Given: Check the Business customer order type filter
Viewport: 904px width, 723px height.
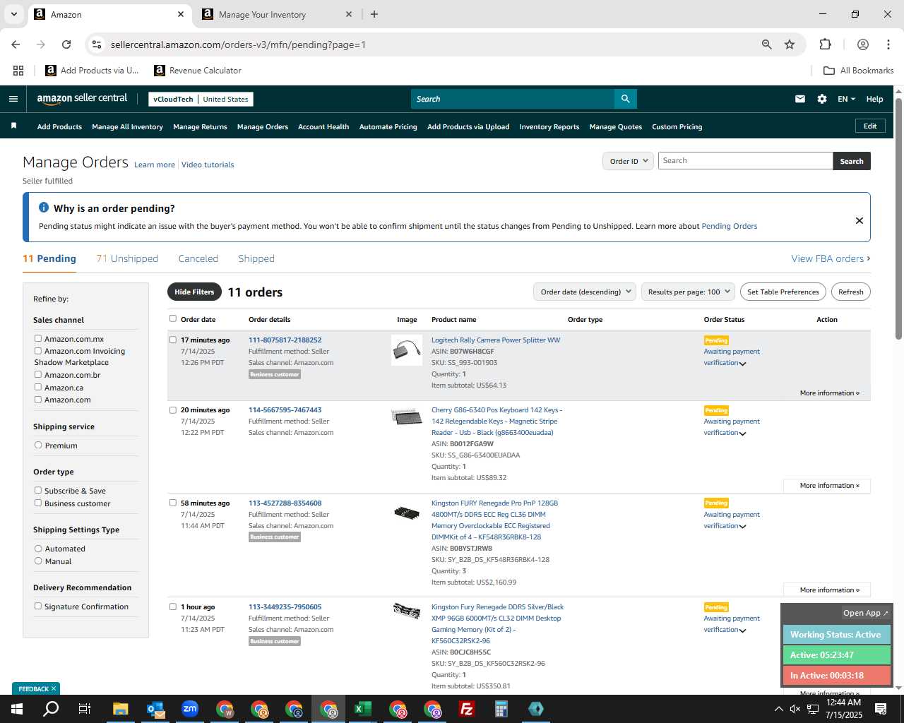Looking at the screenshot, I should click(38, 503).
